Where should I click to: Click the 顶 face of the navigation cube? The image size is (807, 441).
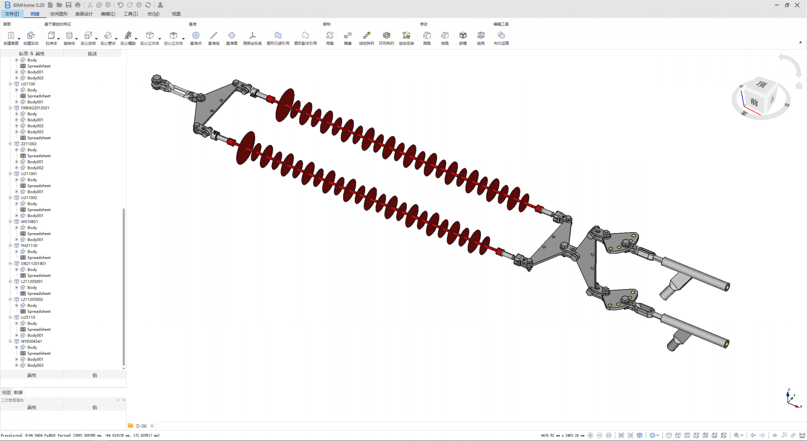(761, 84)
